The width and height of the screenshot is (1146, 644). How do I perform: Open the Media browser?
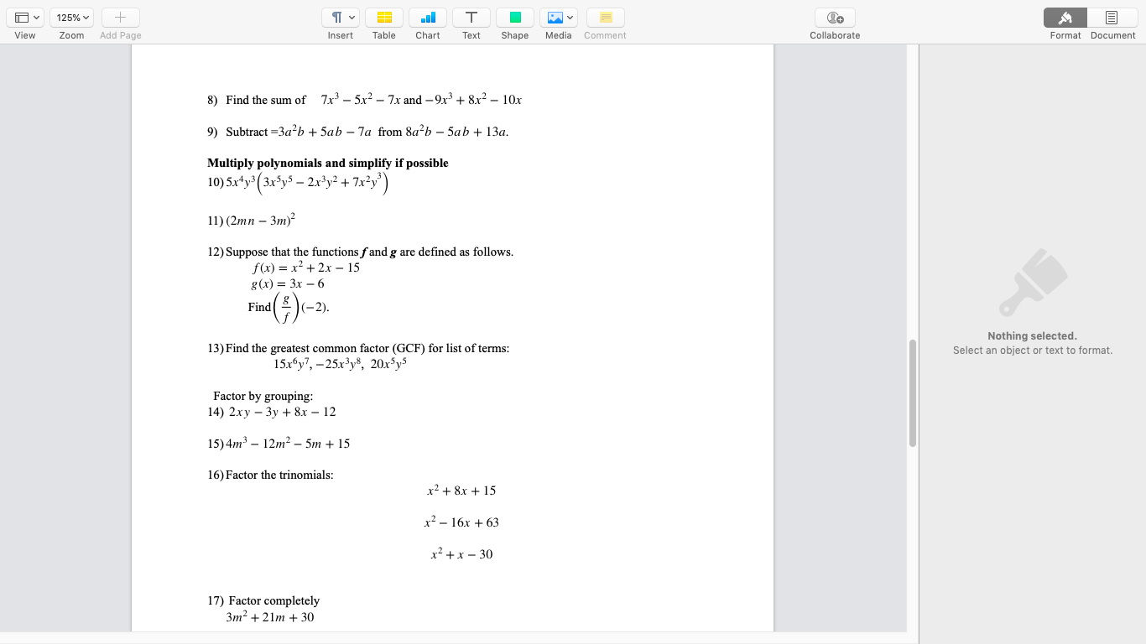pyautogui.click(x=554, y=17)
